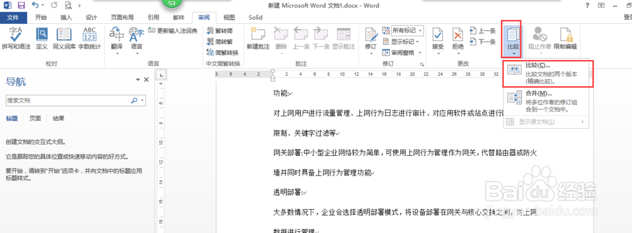The image size is (632, 233).
Task: Go to previous change (上一条) in 更改 group
Action: (482, 30)
